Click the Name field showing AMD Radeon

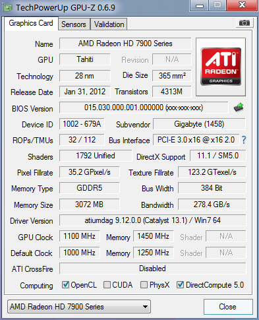tap(125, 44)
